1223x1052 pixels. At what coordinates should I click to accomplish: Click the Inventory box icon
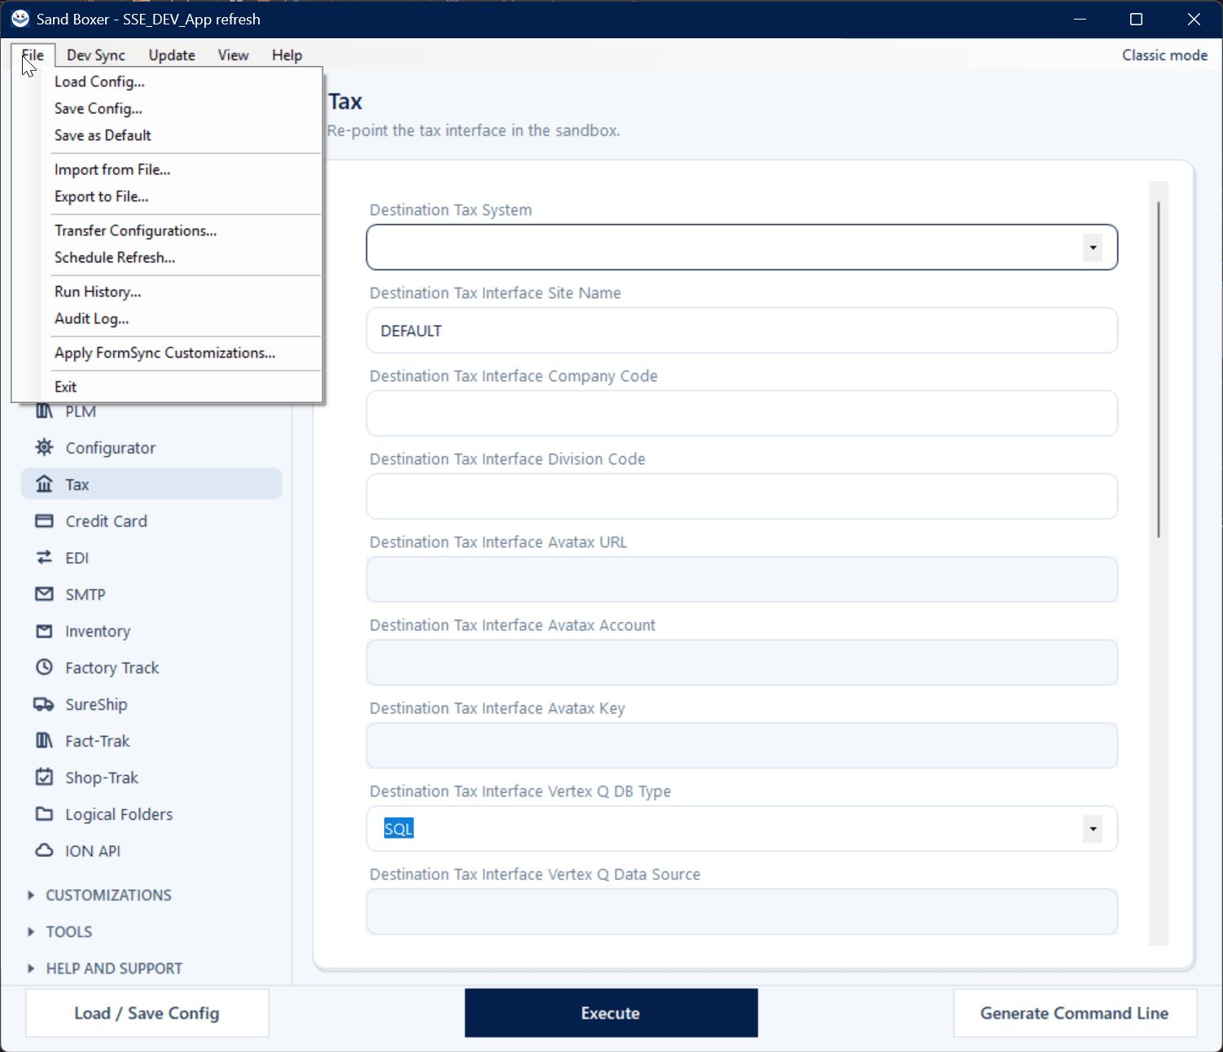(44, 630)
